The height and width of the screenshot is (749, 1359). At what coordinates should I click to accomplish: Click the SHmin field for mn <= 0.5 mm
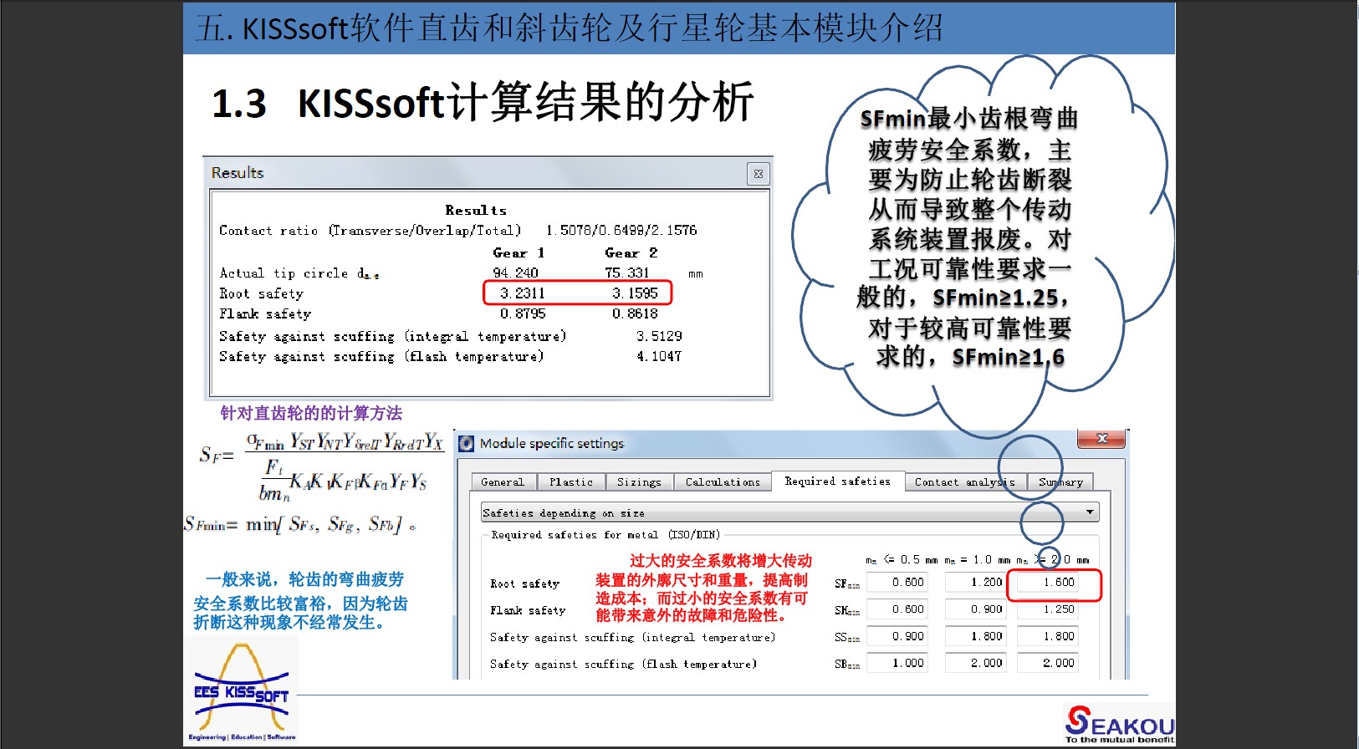coord(897,609)
